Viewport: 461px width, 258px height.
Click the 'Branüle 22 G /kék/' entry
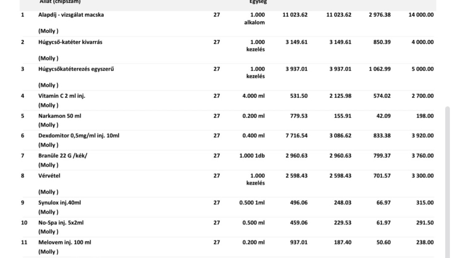(x=63, y=156)
